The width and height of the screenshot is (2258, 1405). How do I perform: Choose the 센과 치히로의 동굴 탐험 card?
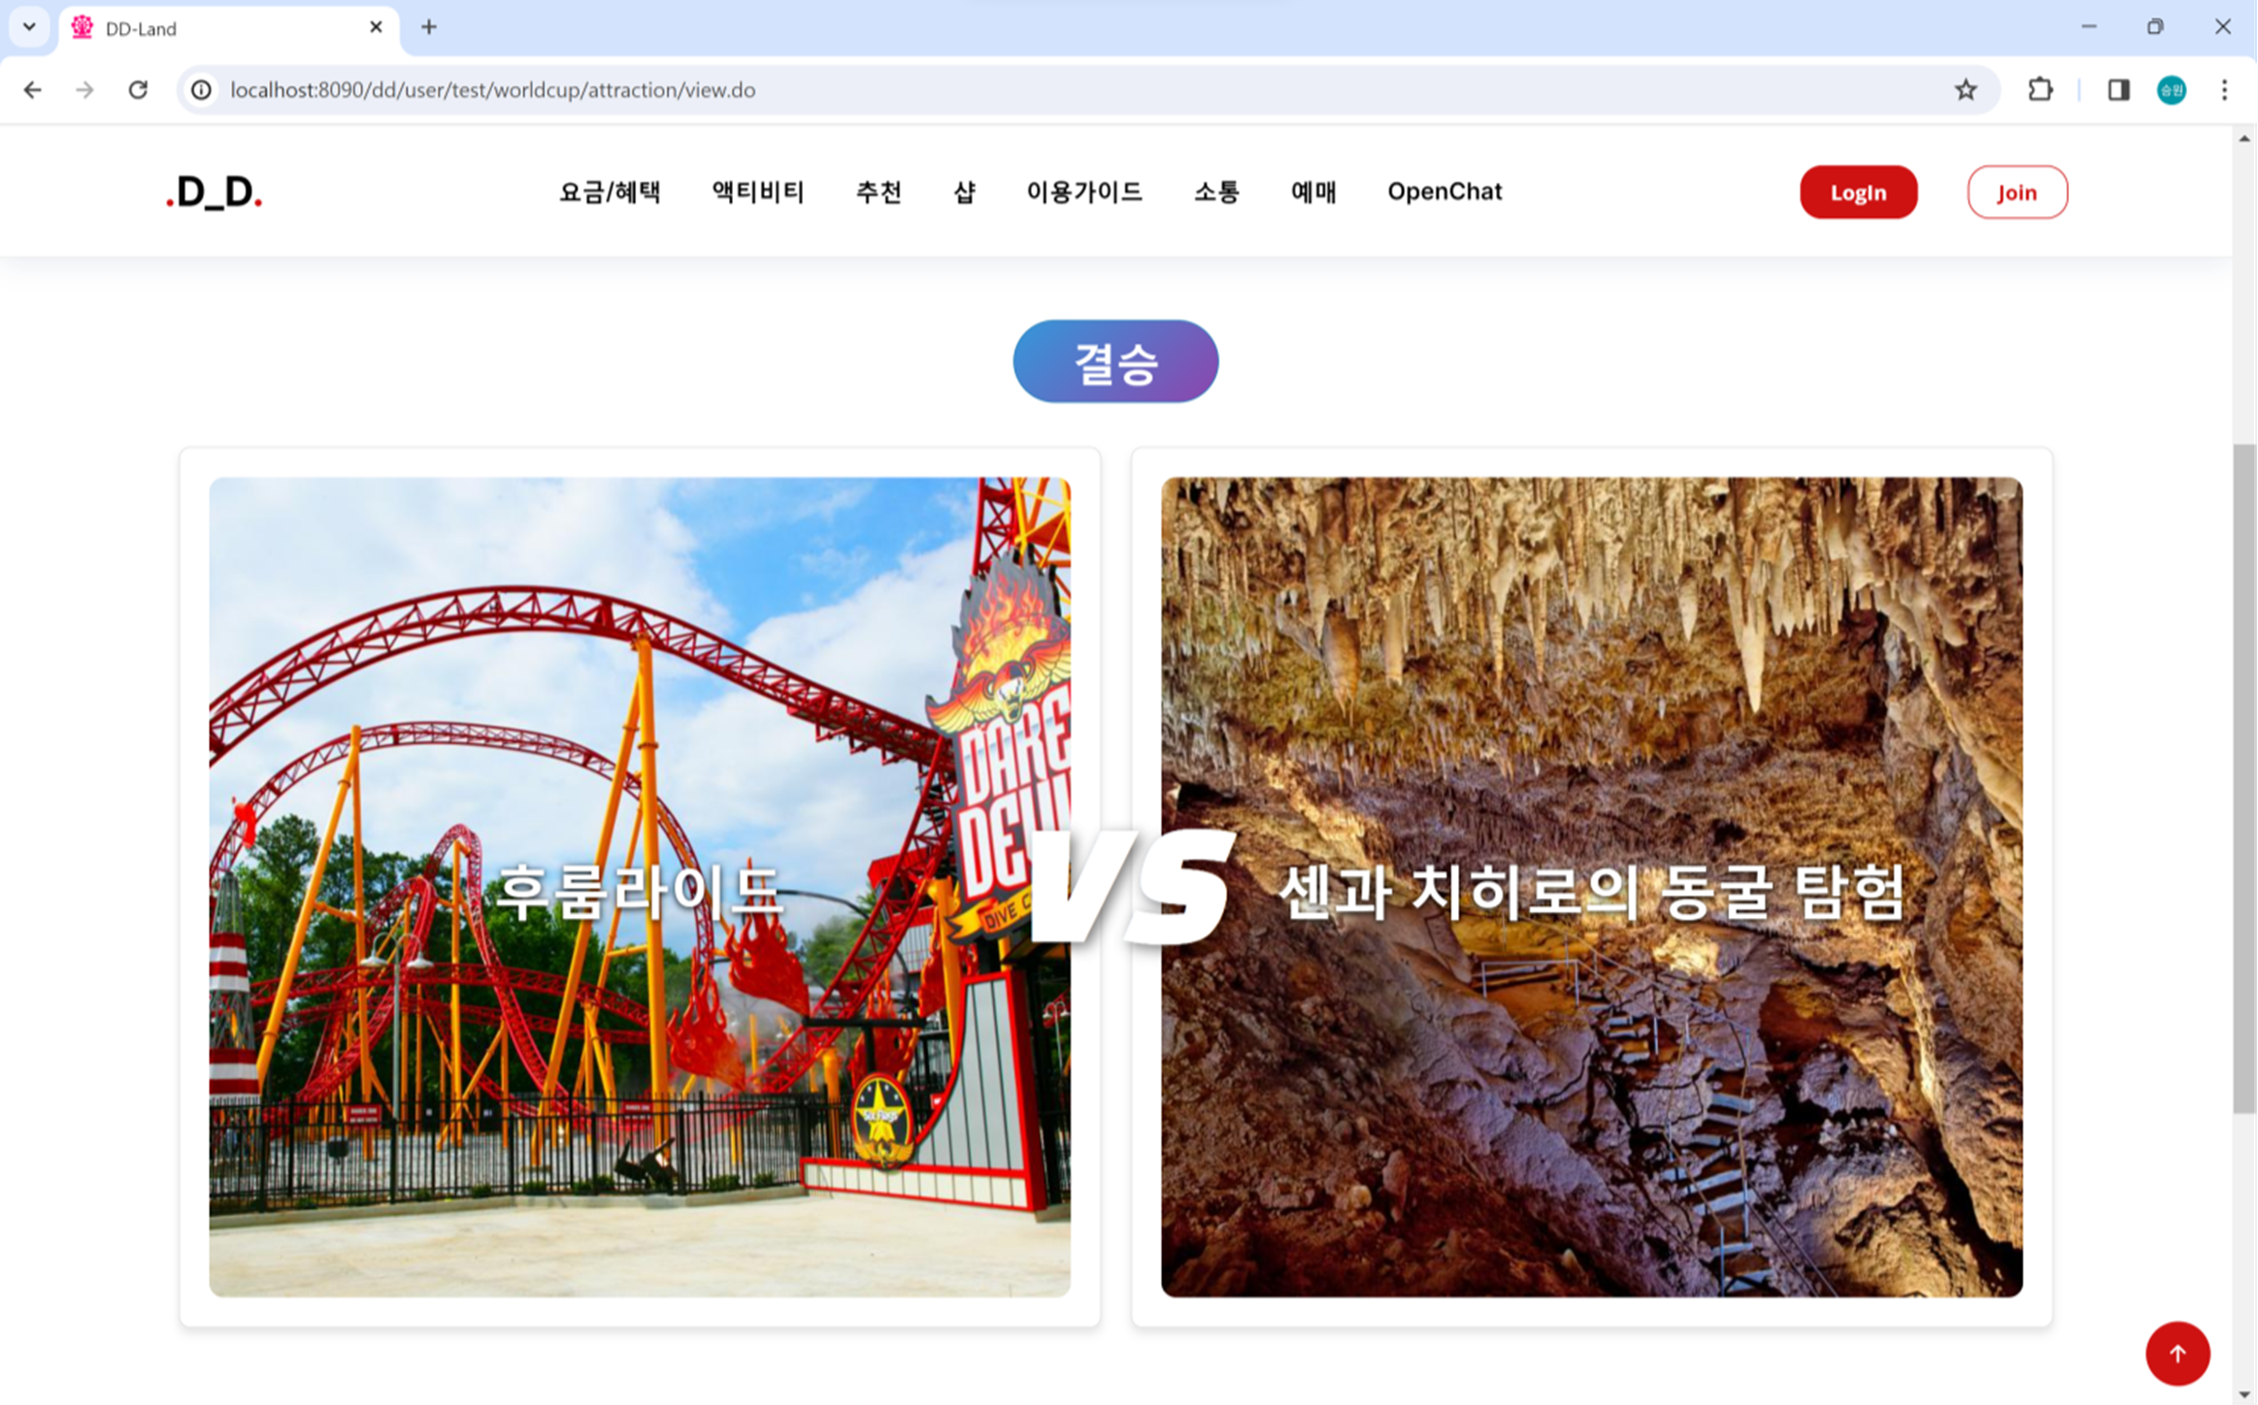tap(1592, 887)
